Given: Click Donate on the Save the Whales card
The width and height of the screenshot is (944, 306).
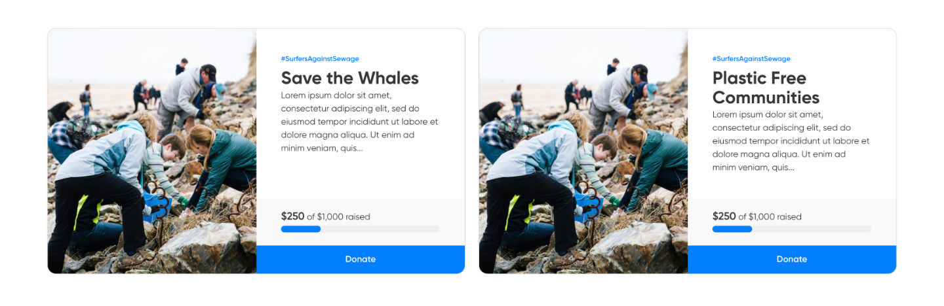Looking at the screenshot, I should [x=361, y=259].
